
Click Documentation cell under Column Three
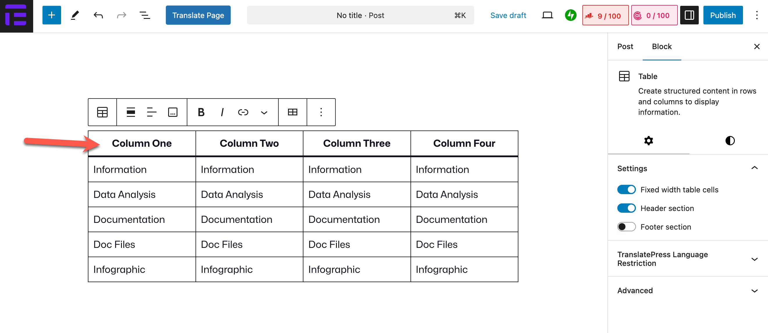click(x=357, y=219)
